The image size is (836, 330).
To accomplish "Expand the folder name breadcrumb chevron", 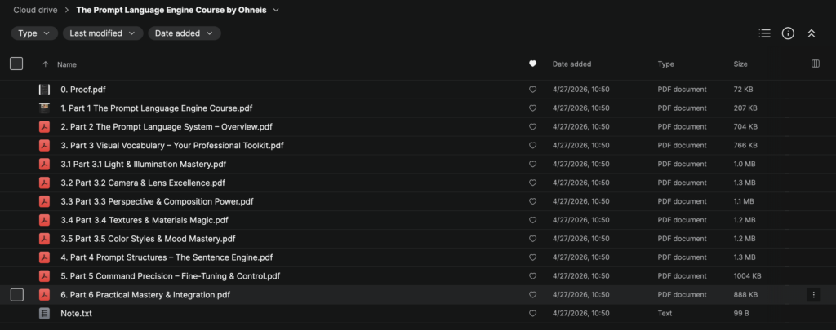I will pos(276,10).
